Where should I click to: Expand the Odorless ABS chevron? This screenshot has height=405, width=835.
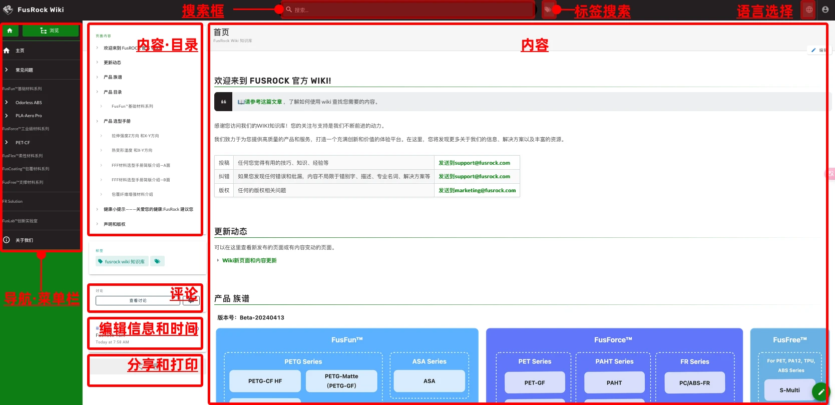click(x=7, y=102)
